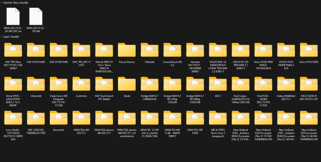Click the 'MAN TGX 480 EUR6' name label
Viewport: 321px width, 162px height.
tap(195, 131)
